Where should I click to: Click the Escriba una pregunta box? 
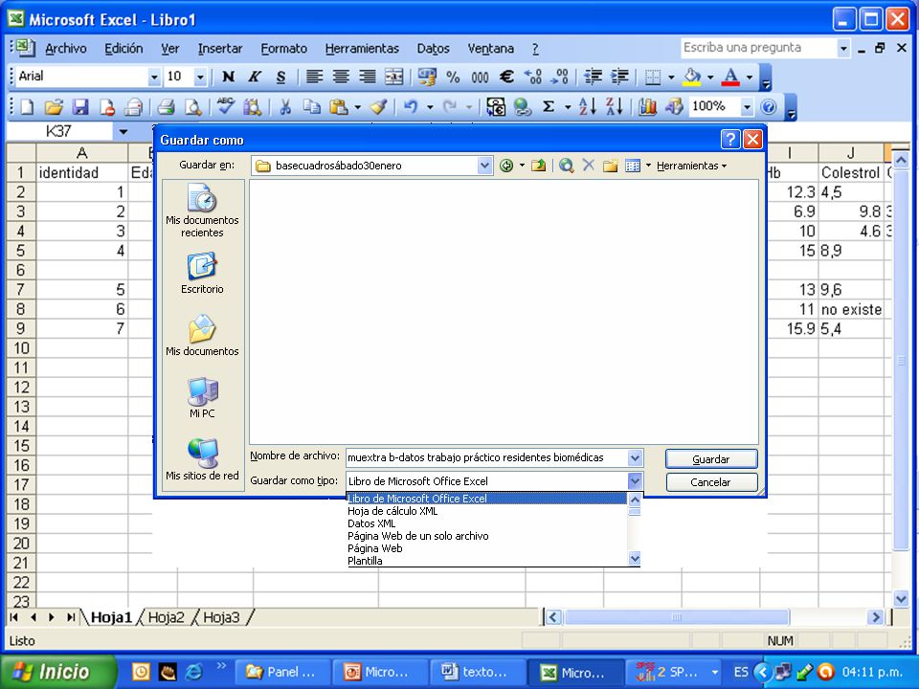coord(759,48)
